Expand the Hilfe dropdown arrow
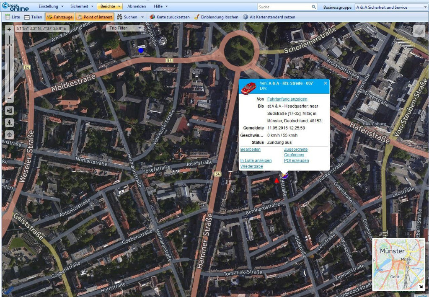 167,7
